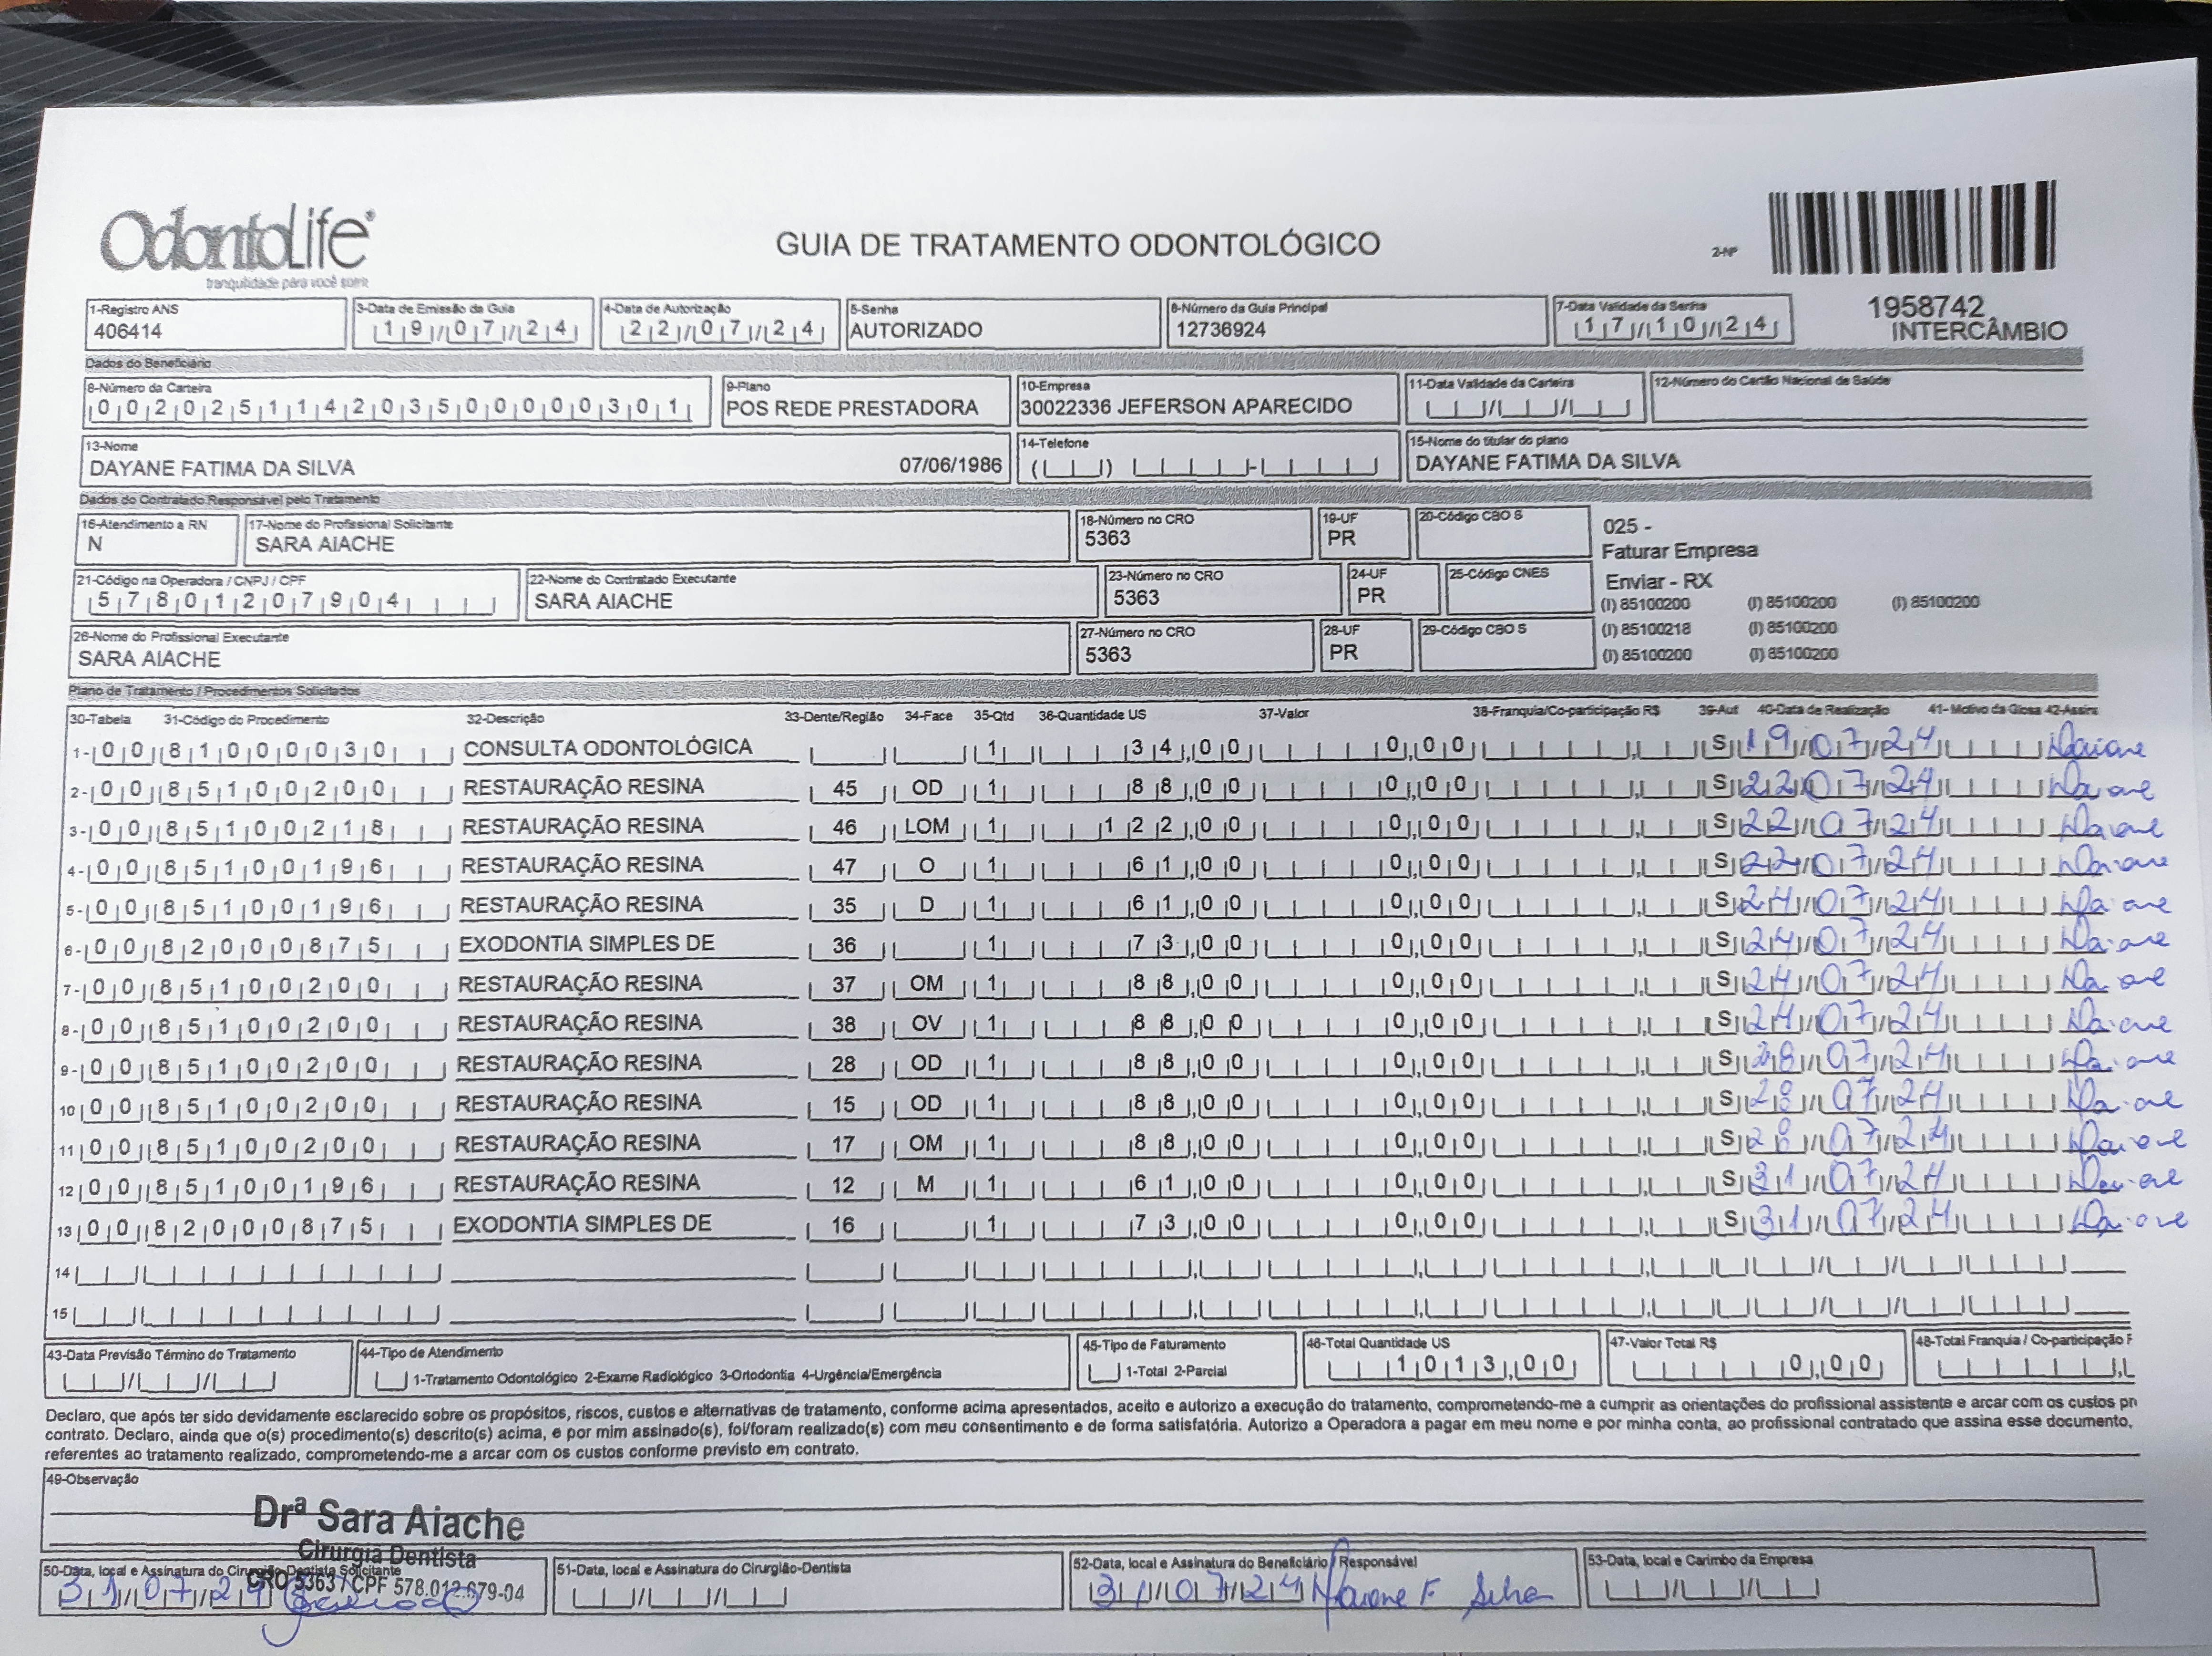Viewport: 2212px width, 1656px height.
Task: Click the form title Guia de Tratamento Odontológico
Action: 1077,245
